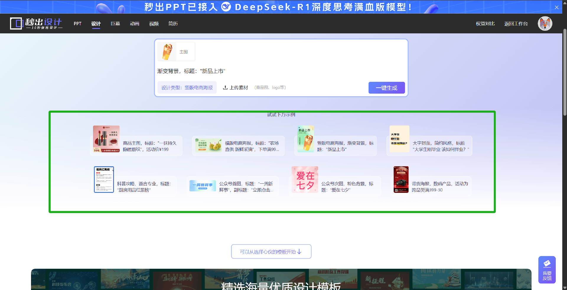Open the 设计类型 竖版电商海报 selector
The image size is (567, 290).
(187, 88)
